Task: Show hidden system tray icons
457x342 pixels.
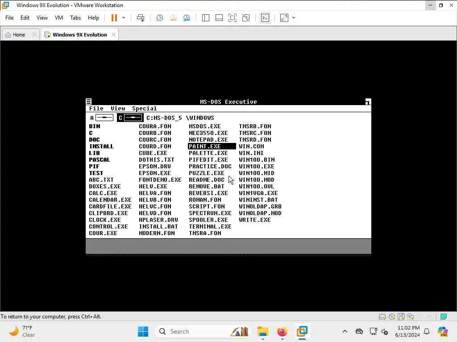Action: tap(345, 331)
